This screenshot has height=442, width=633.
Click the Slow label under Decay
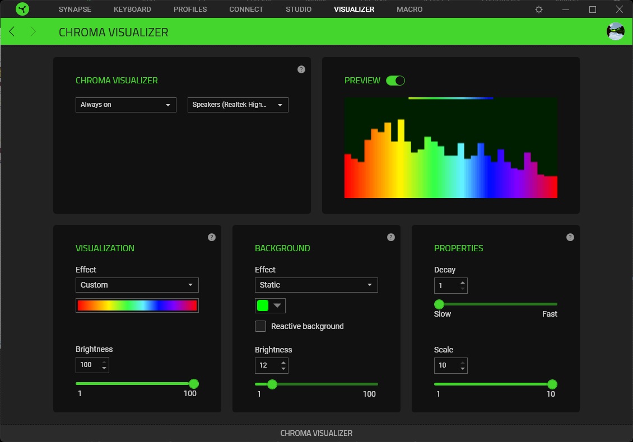pyautogui.click(x=443, y=314)
